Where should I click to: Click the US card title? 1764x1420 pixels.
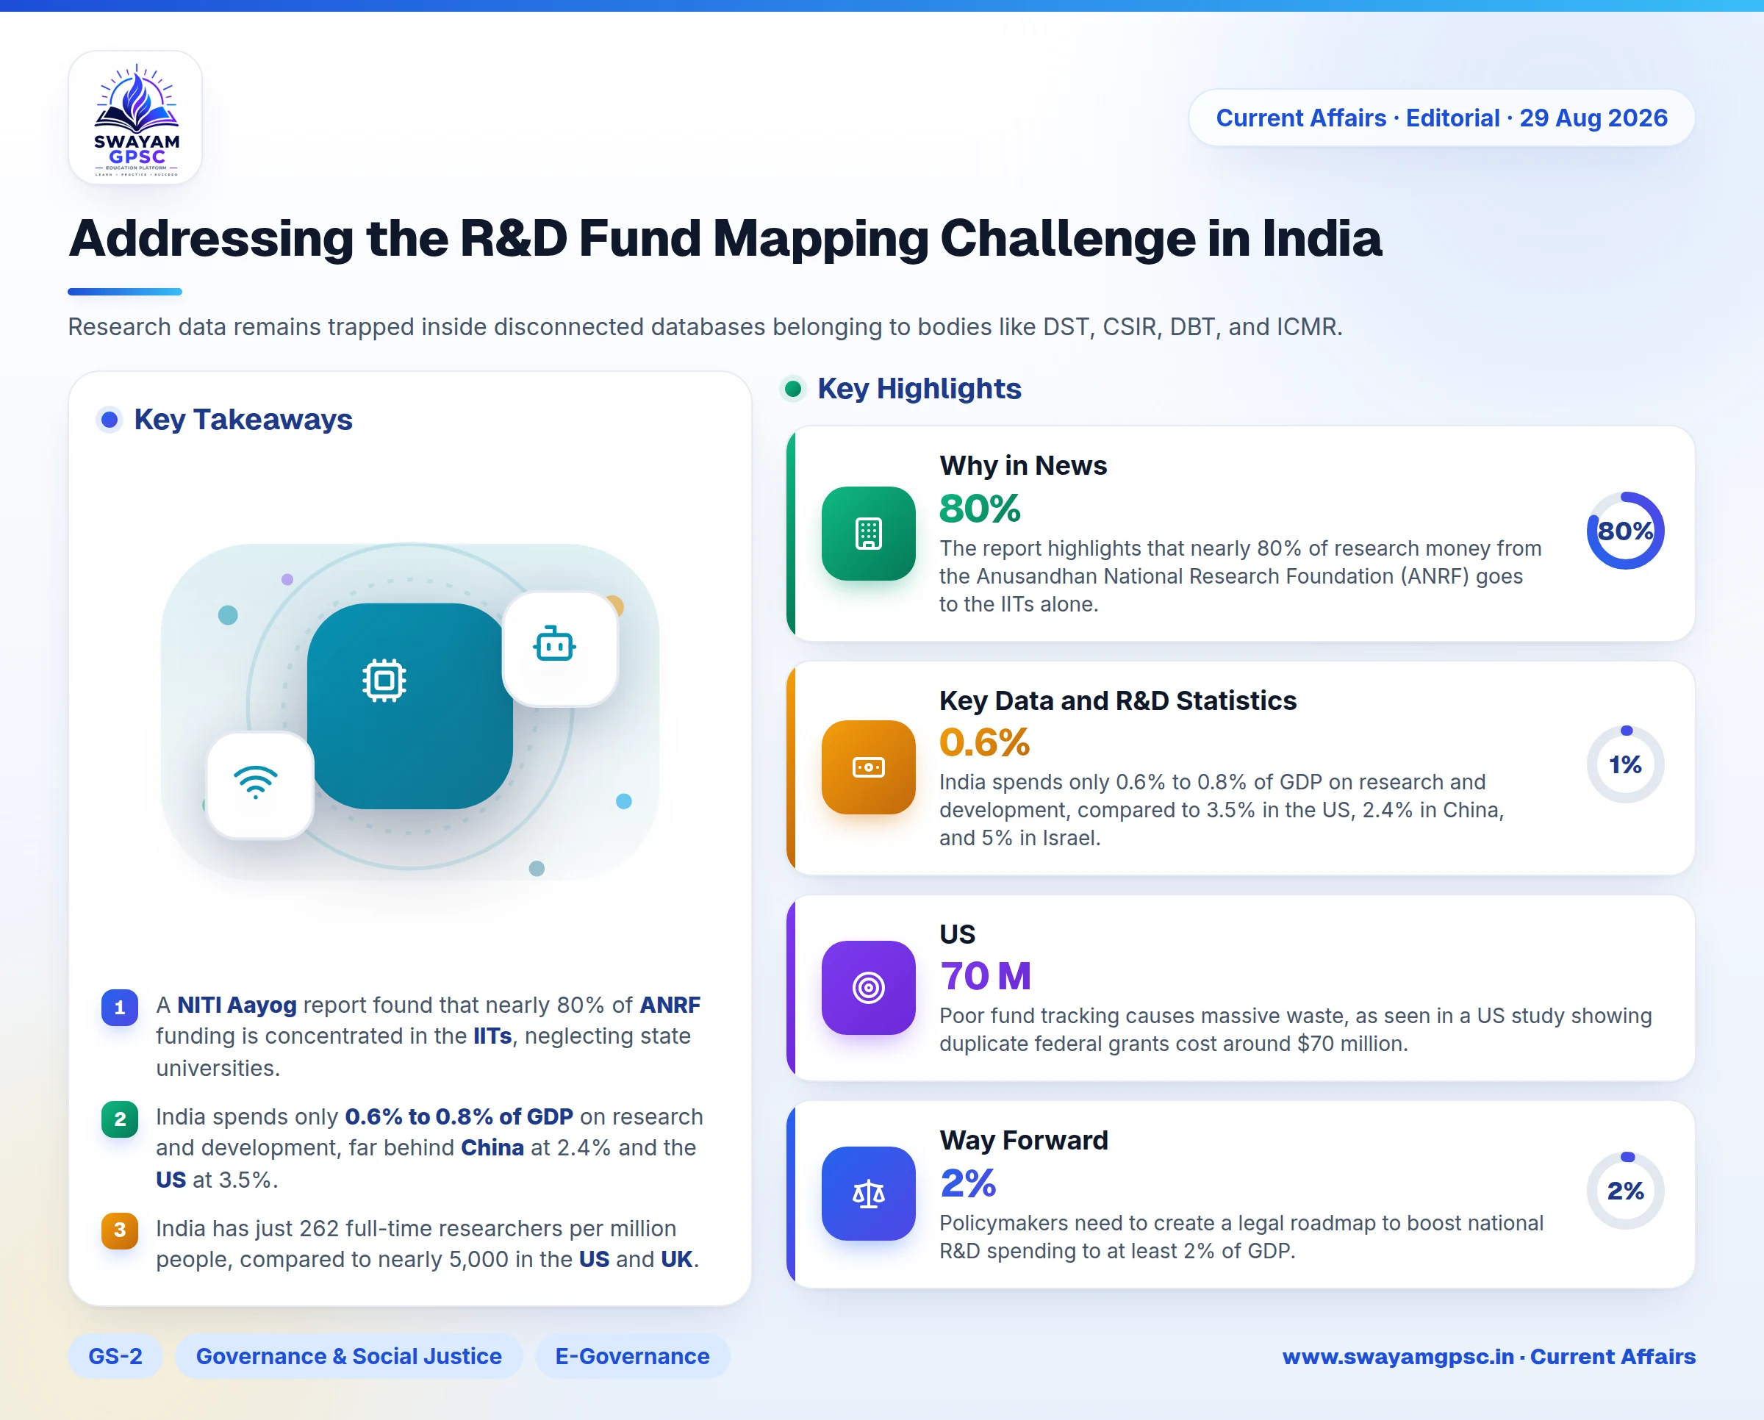pos(957,934)
